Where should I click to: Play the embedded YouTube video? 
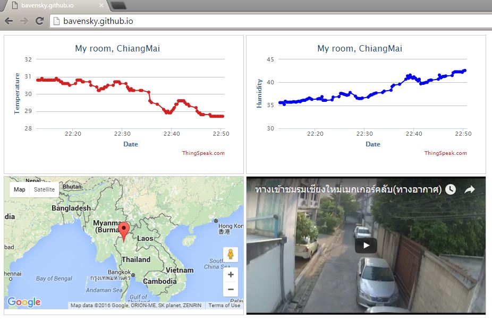pos(366,246)
